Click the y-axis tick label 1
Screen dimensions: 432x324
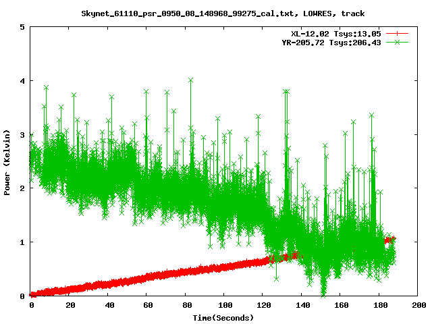point(22,242)
